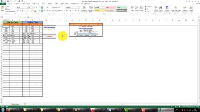Toggle Underline formatting
The width and height of the screenshot is (200, 112).
(x=22, y=11)
